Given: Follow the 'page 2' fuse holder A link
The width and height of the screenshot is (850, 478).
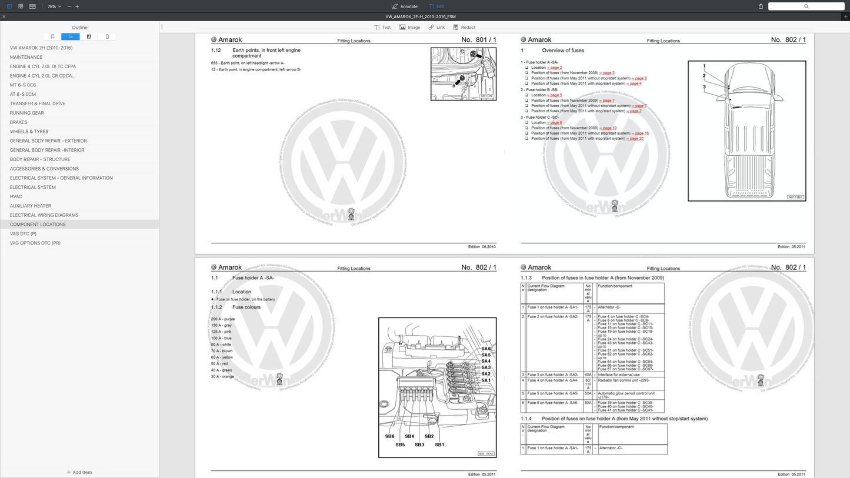Looking at the screenshot, I should pos(555,68).
